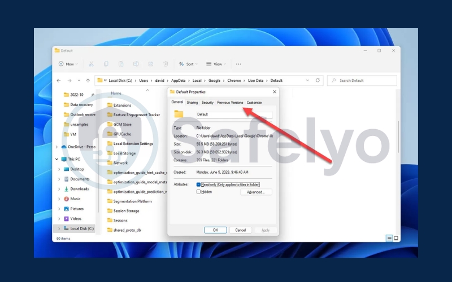
Task: Collapse the This PC tree node
Action: pos(57,159)
